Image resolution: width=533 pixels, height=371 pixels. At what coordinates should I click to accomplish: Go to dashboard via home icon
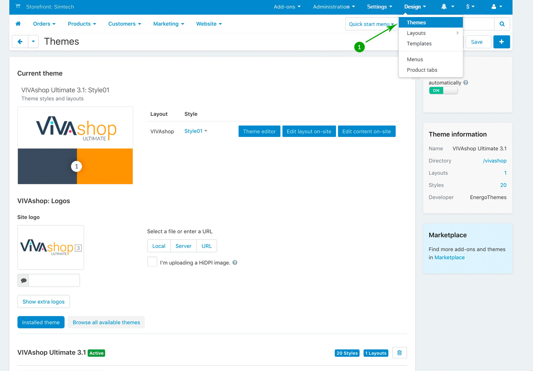tap(18, 24)
